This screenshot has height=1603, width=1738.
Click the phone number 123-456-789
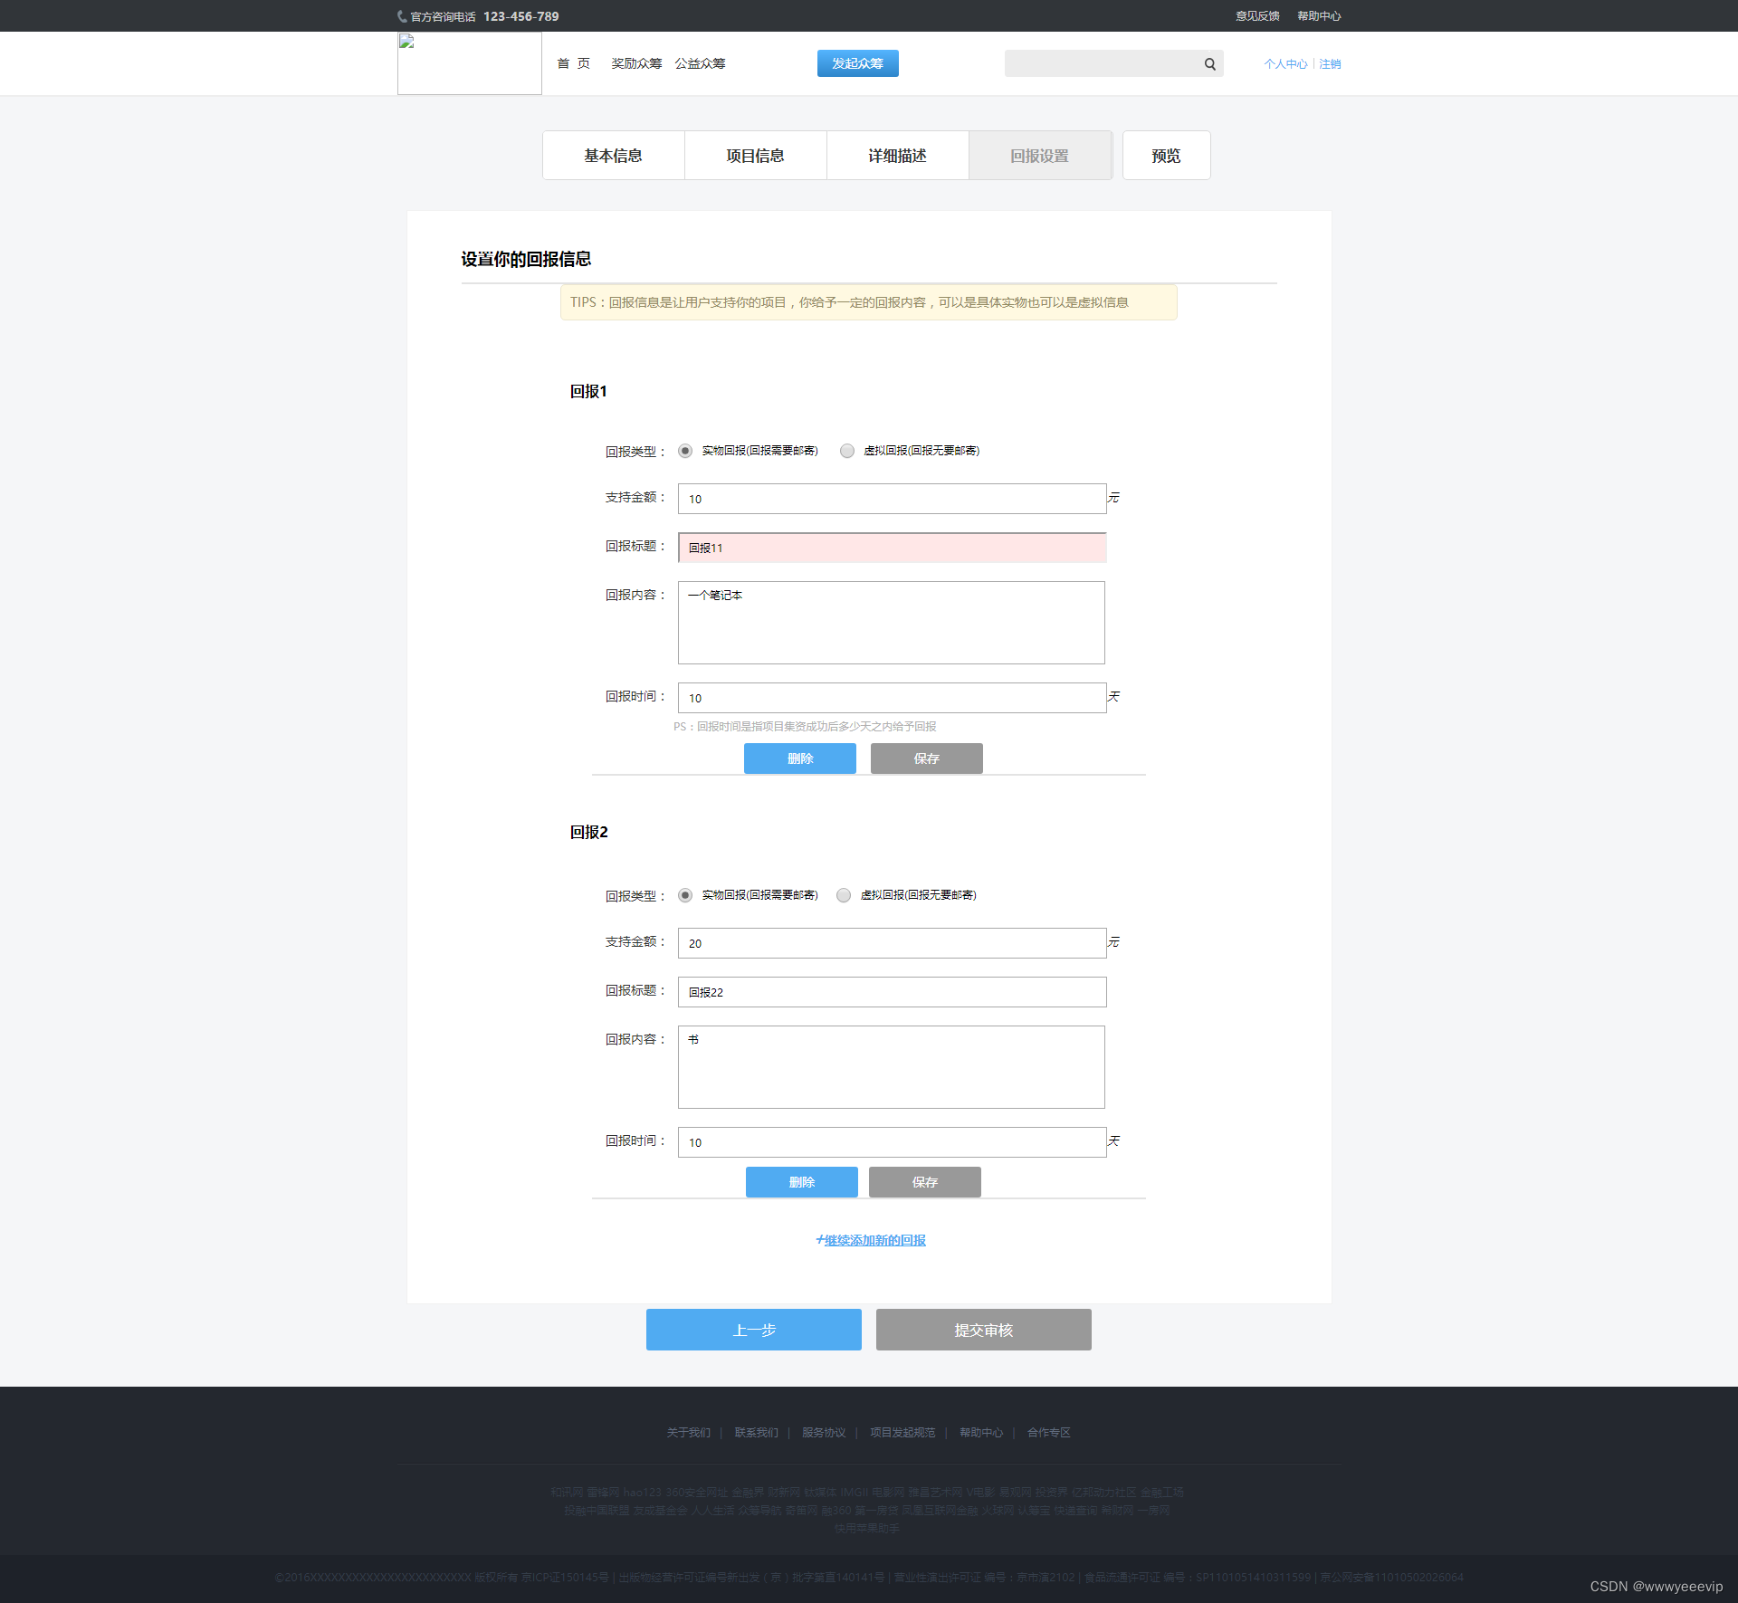[x=521, y=16]
